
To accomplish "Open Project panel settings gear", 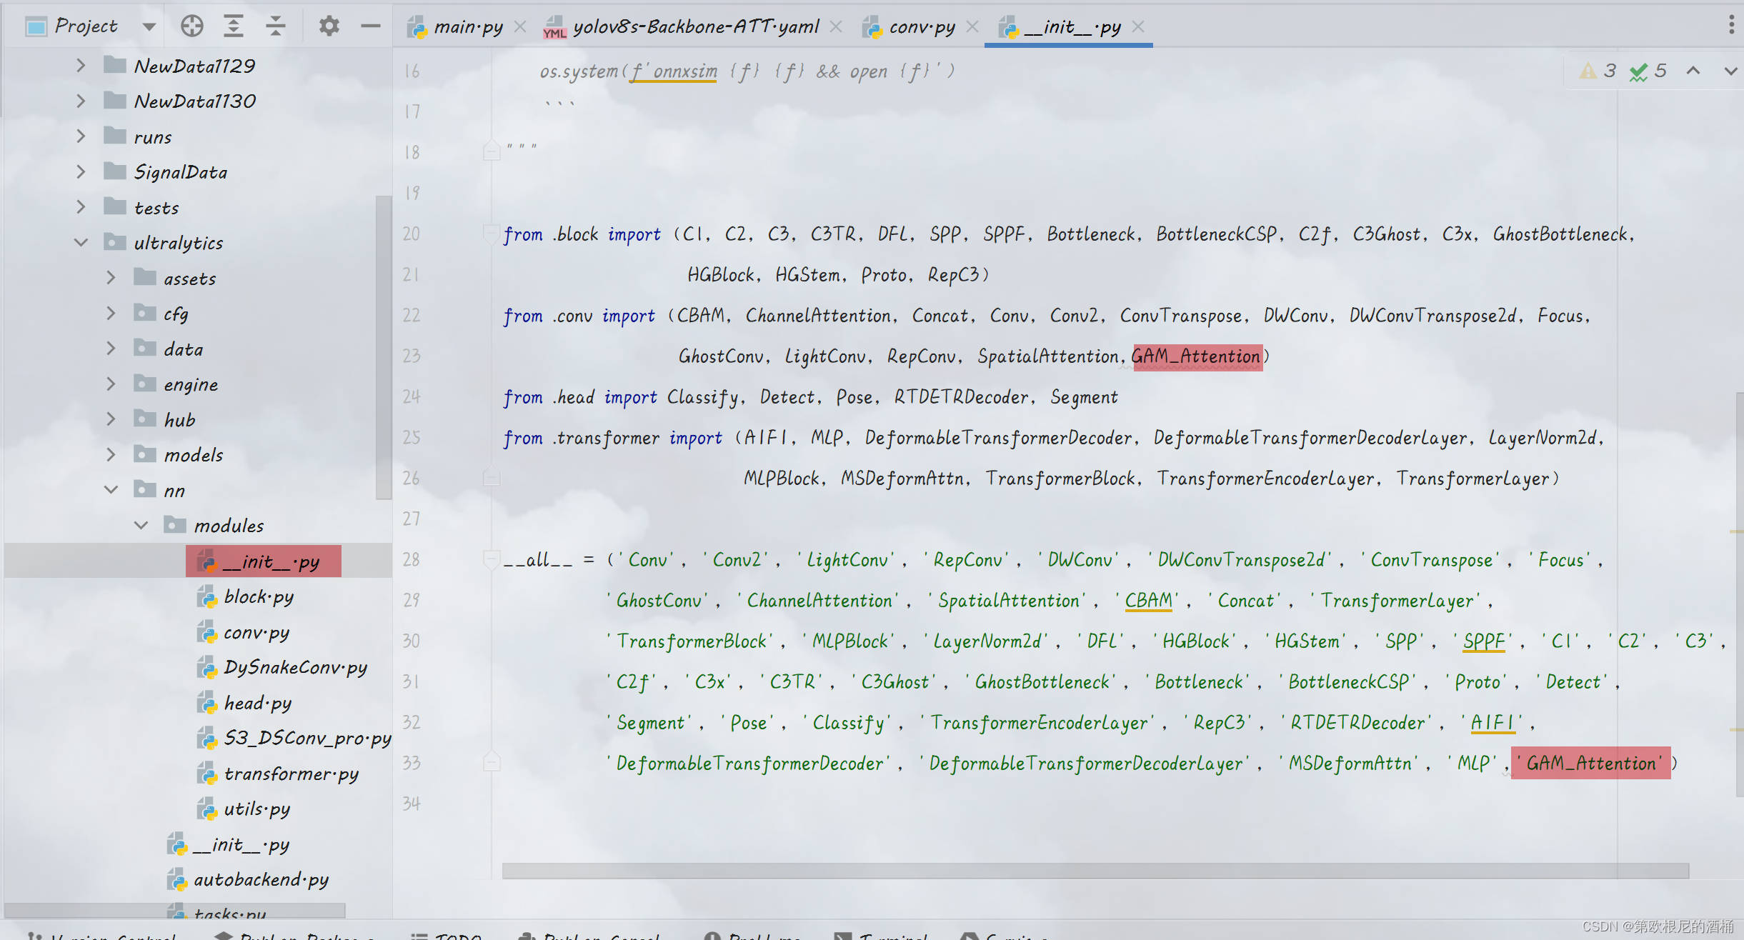I will coord(329,26).
